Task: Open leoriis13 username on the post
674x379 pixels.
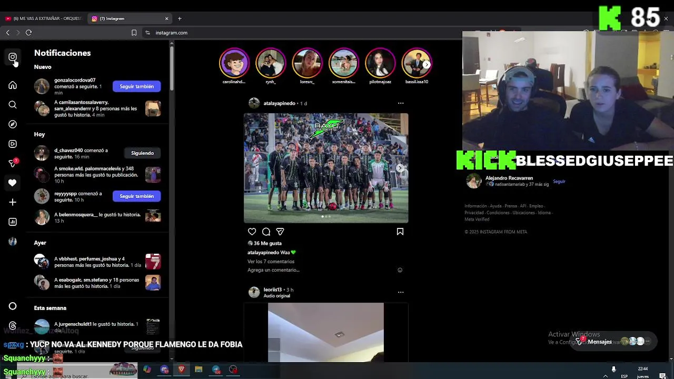Action: click(273, 290)
